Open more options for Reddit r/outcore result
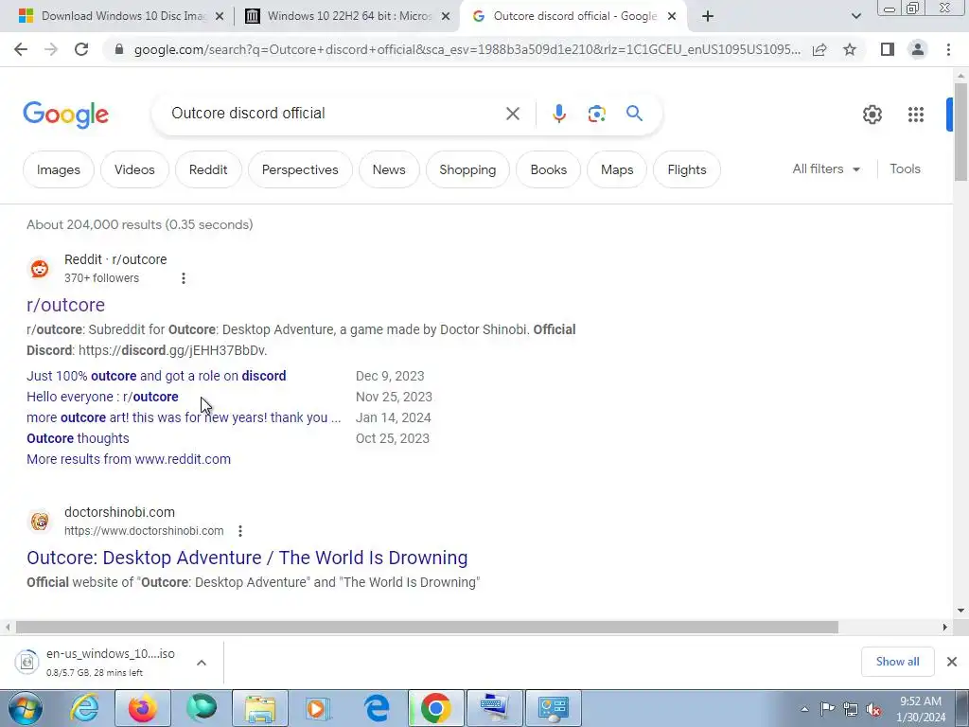This screenshot has width=969, height=727. (184, 278)
